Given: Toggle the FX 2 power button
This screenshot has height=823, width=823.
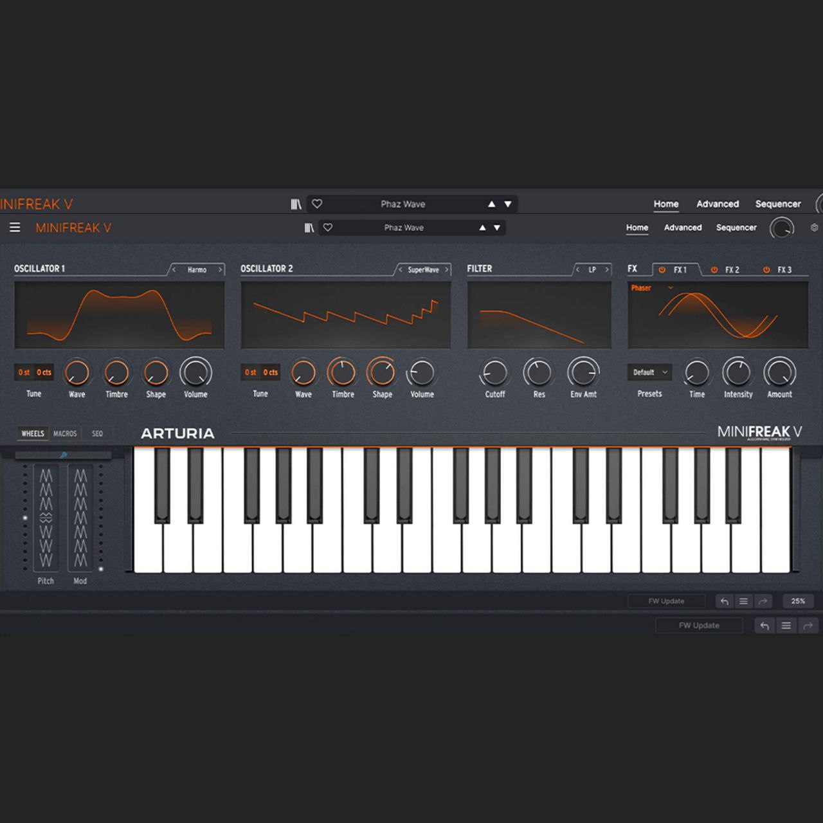Looking at the screenshot, I should click(714, 270).
